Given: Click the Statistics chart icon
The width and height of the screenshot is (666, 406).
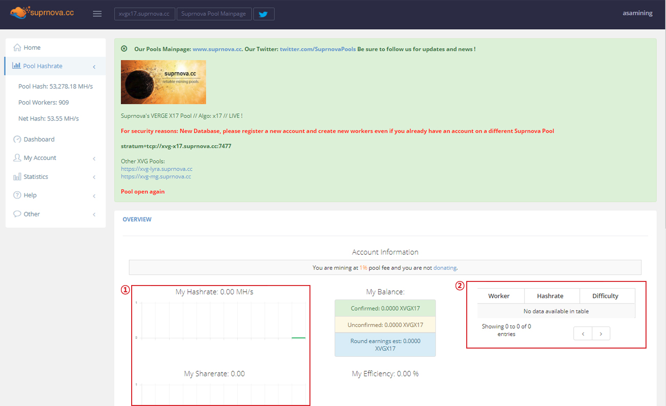Looking at the screenshot, I should [x=17, y=177].
